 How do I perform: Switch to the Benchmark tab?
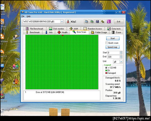33,32
